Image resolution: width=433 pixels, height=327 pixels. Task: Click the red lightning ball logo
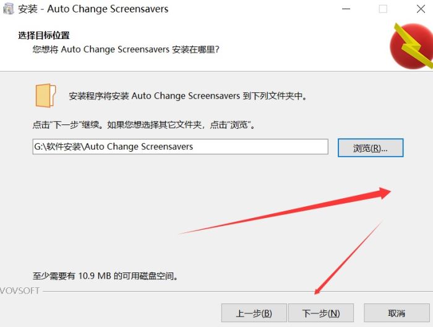tap(411, 46)
